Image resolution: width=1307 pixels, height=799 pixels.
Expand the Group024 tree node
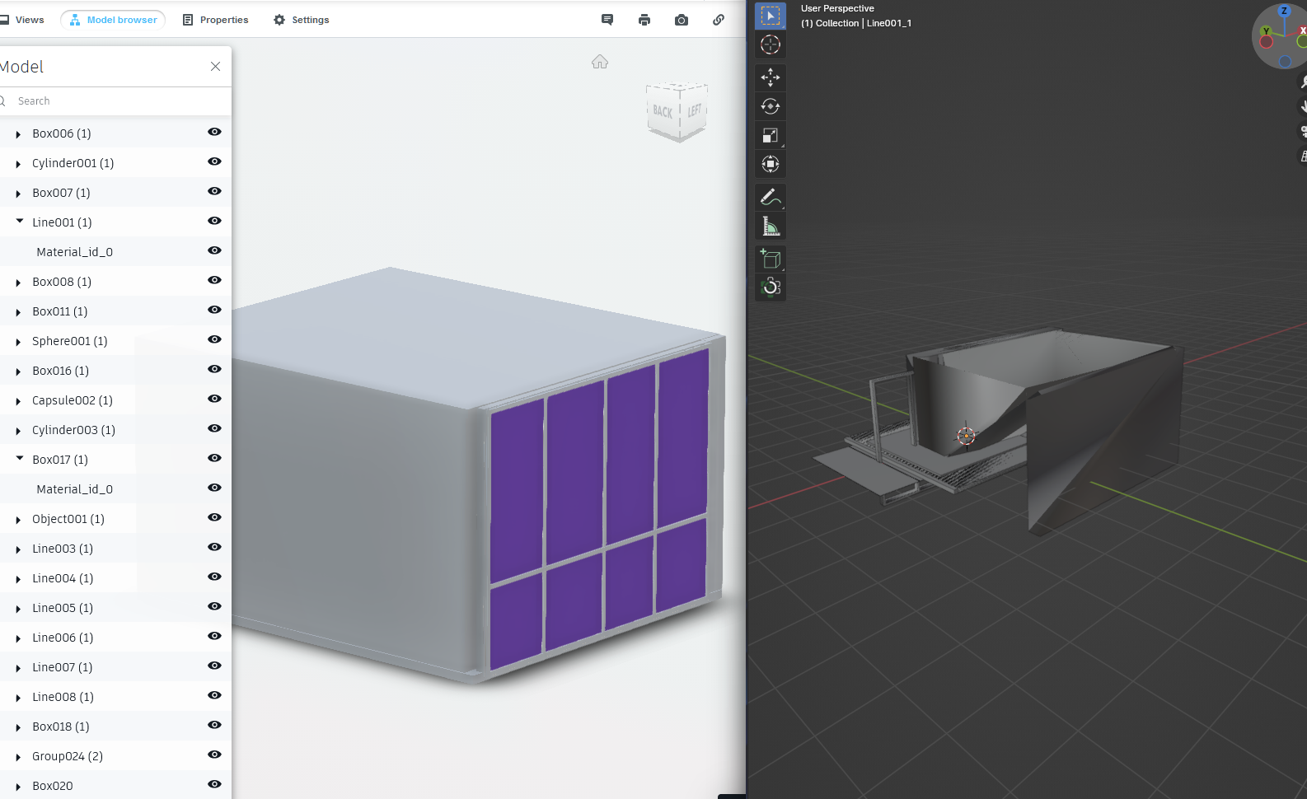18,757
